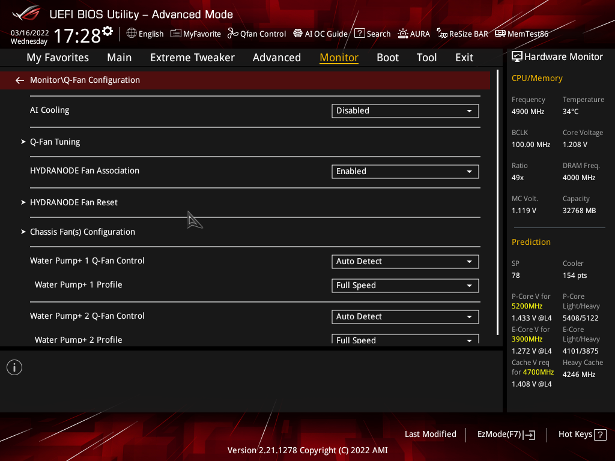Click the Prediction section heading
615x461 pixels.
point(531,243)
